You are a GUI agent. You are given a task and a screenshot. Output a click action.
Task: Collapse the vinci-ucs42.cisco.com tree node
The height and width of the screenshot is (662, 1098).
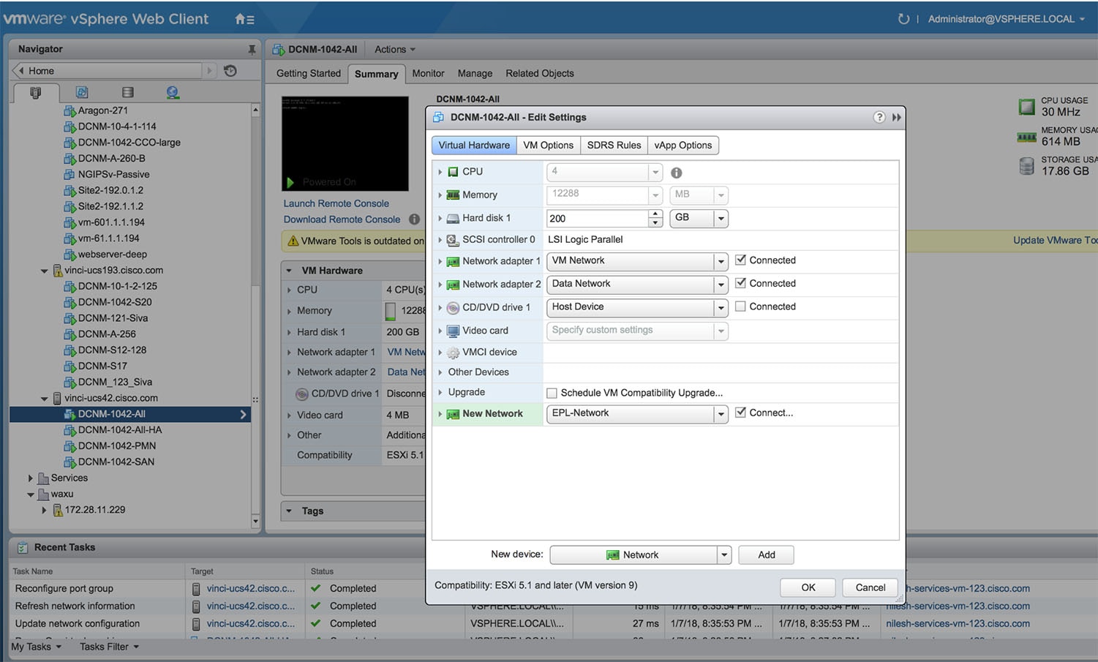click(x=44, y=398)
